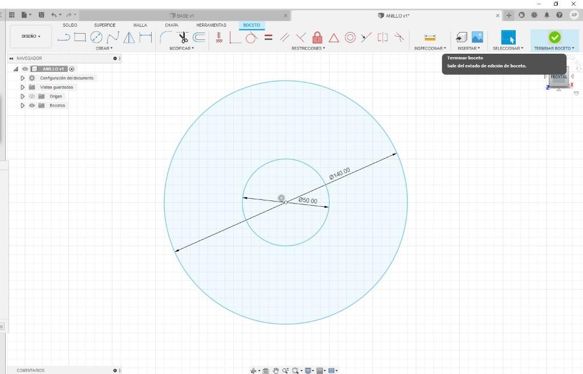Switch to the BASE v1 document tab
Image resolution: width=583 pixels, height=374 pixels.
pos(182,15)
